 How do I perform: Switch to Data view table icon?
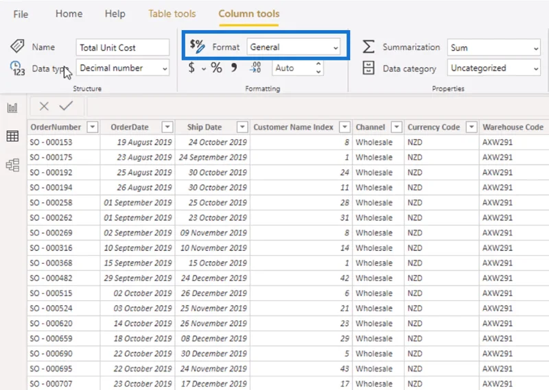pyautogui.click(x=12, y=136)
